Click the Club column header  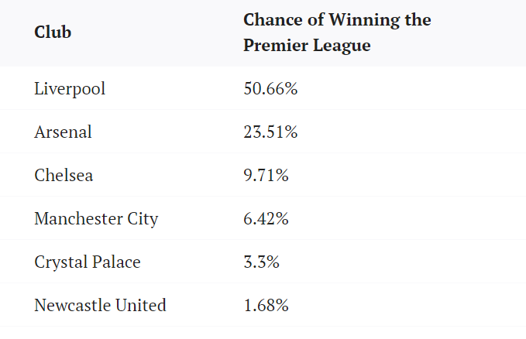click(52, 34)
